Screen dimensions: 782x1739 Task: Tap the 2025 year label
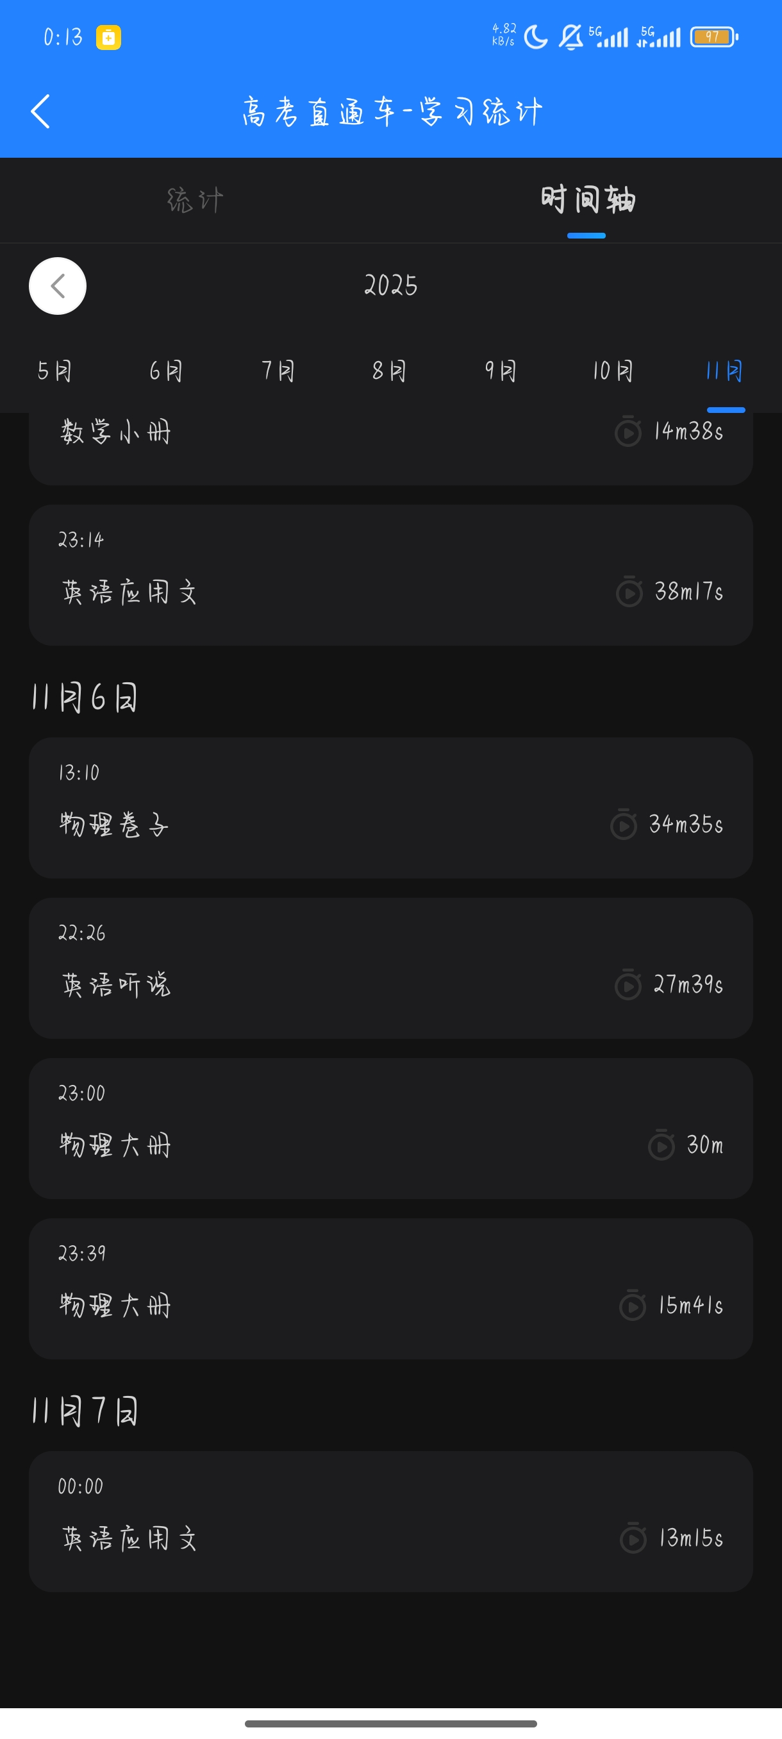[390, 285]
